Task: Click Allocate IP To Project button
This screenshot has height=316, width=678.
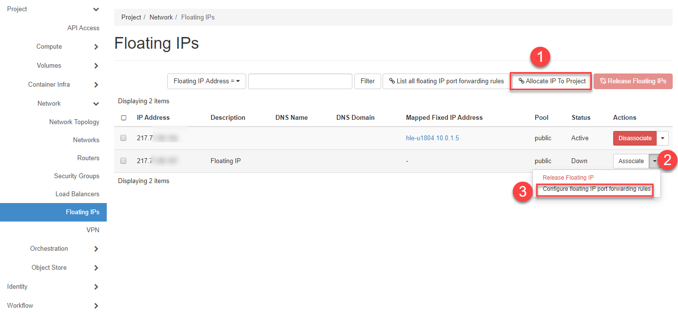Action: tap(551, 81)
